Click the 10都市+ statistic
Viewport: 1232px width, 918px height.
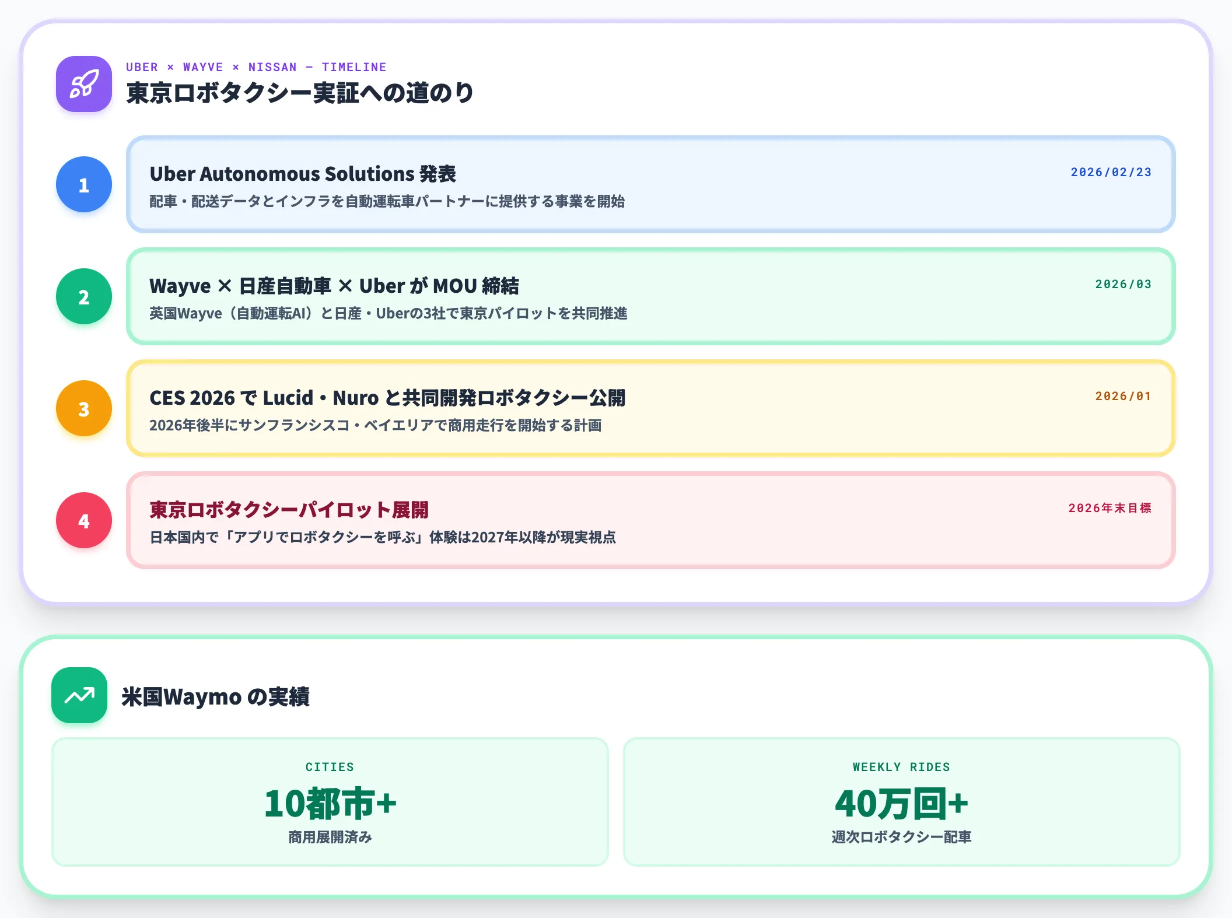pyautogui.click(x=330, y=804)
